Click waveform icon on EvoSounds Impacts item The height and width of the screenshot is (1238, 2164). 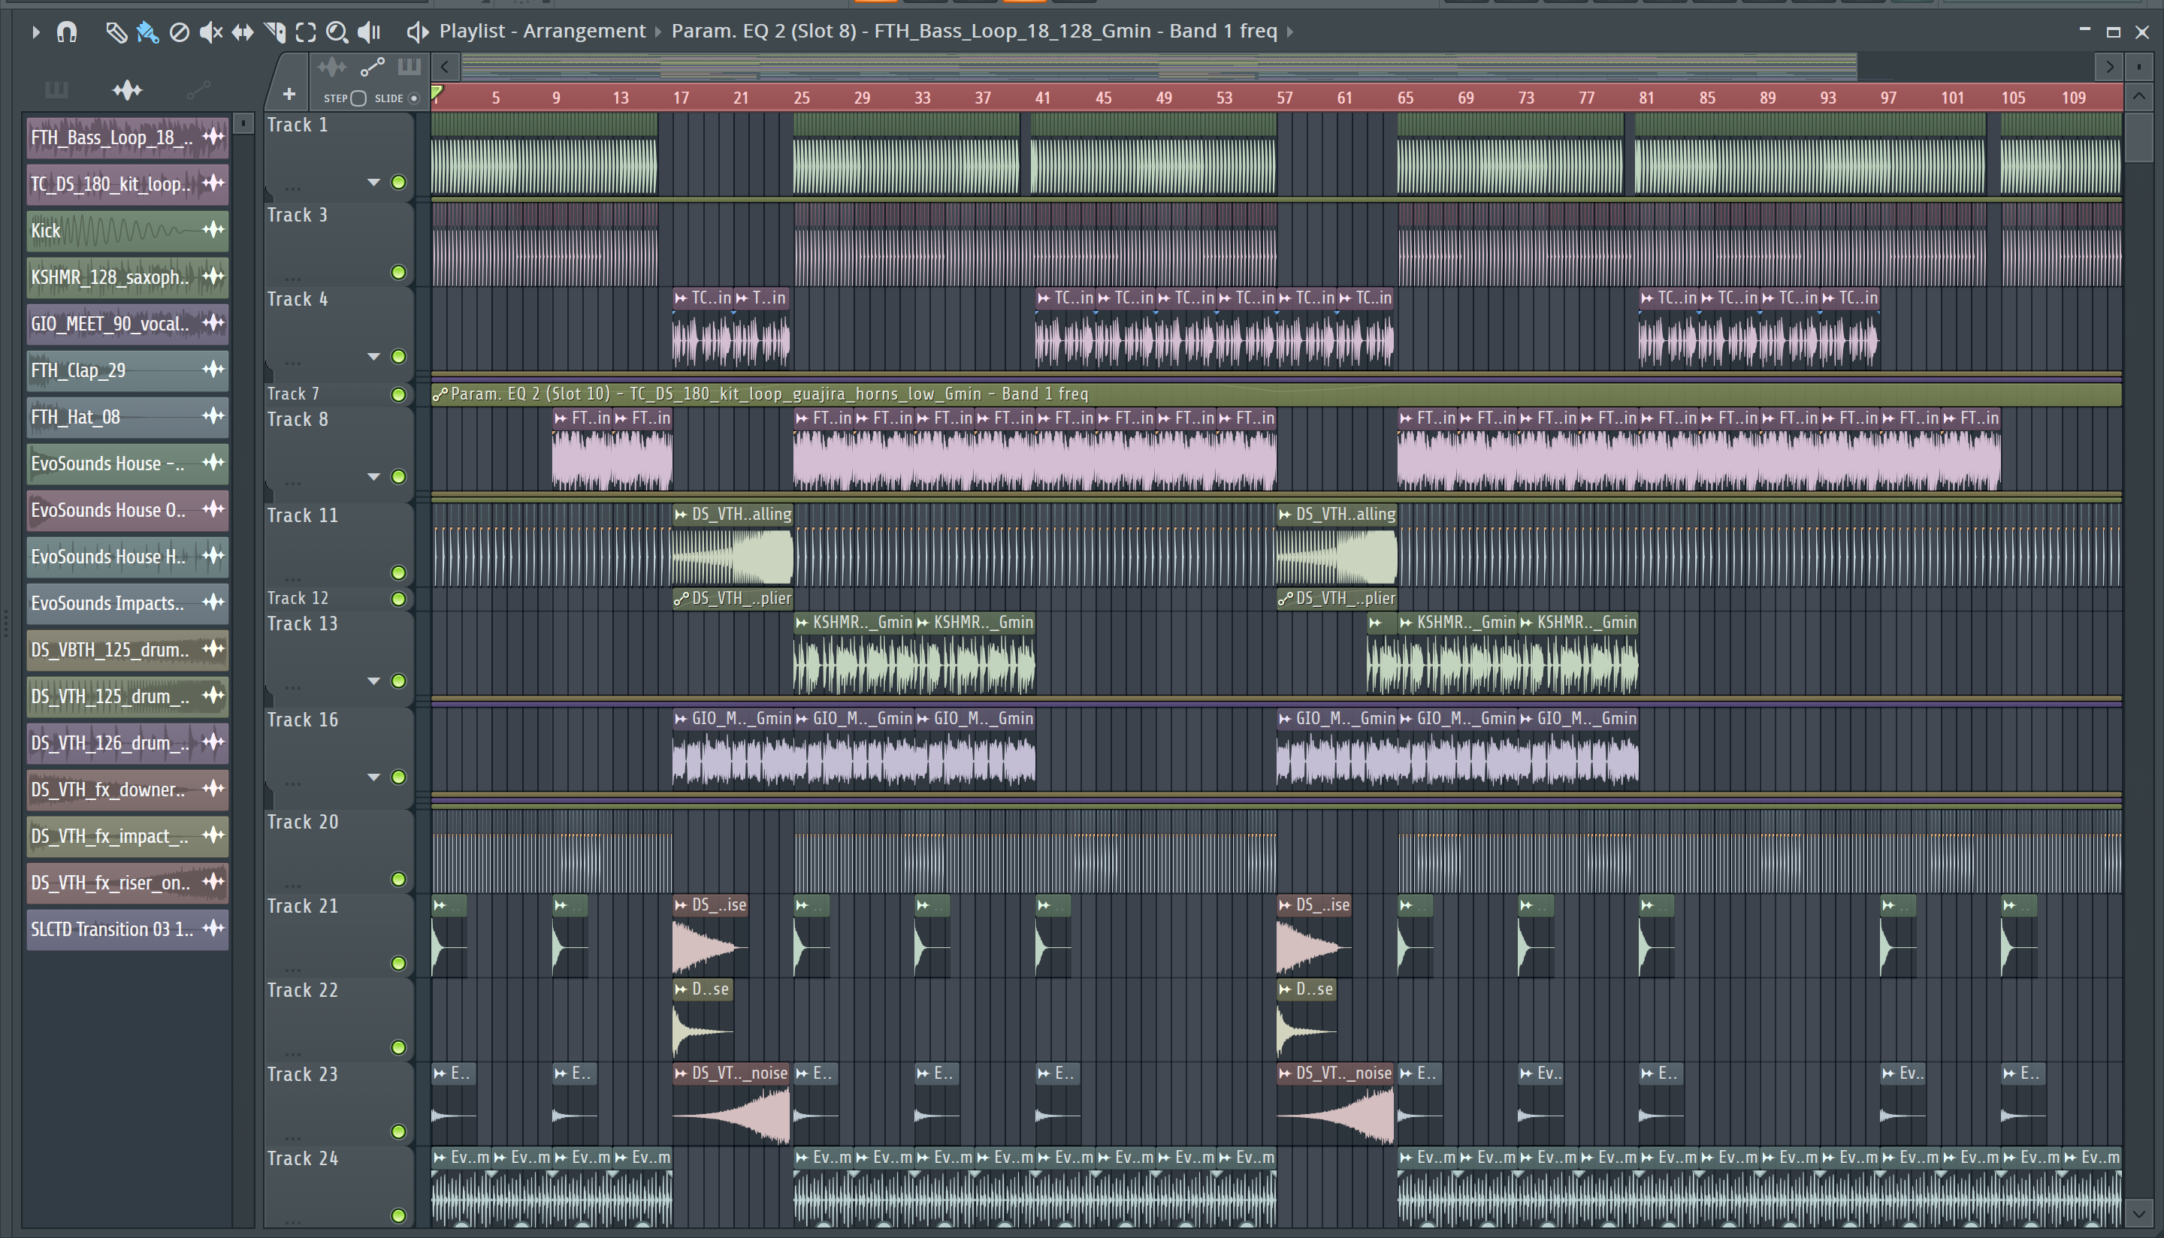213,602
